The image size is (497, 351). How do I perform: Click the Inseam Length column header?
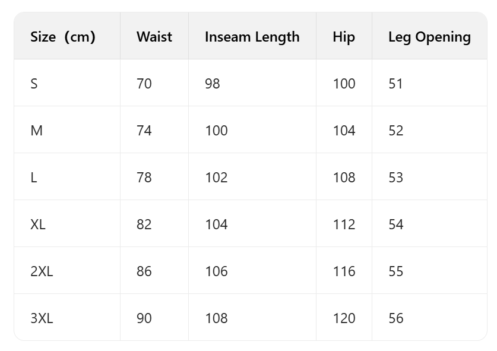point(252,37)
